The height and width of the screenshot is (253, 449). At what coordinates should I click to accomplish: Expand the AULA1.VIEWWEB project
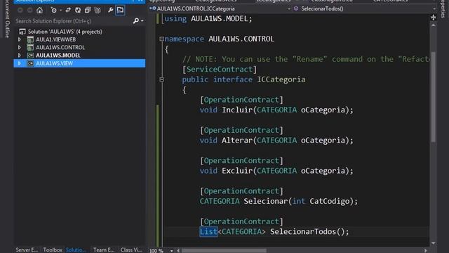(20, 39)
